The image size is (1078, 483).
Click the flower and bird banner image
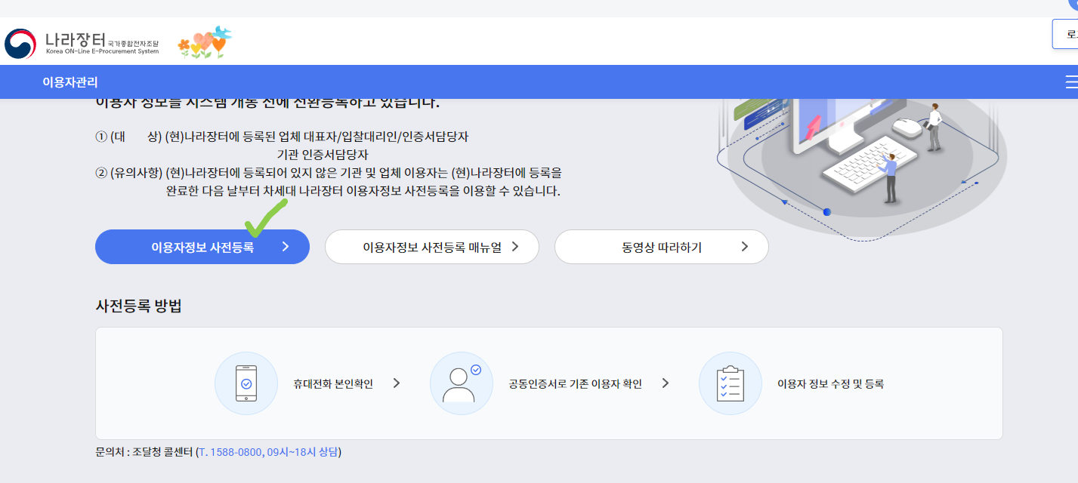click(205, 42)
